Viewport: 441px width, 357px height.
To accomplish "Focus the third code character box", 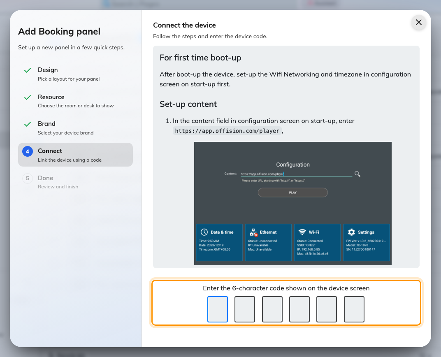I will pyautogui.click(x=272, y=309).
